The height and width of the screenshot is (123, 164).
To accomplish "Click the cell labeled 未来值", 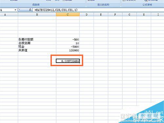I will [37, 50].
